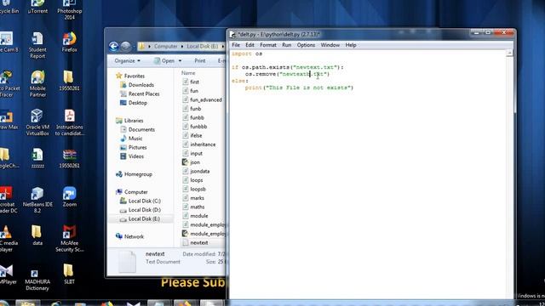Click Local Disk (E:) in address bar
Screen dimensions: 545x306
[x=203, y=46]
